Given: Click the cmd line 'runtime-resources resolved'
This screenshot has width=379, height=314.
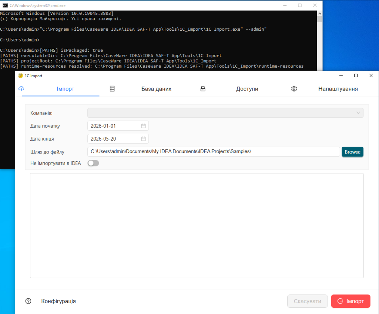Looking at the screenshot, I should (x=152, y=66).
